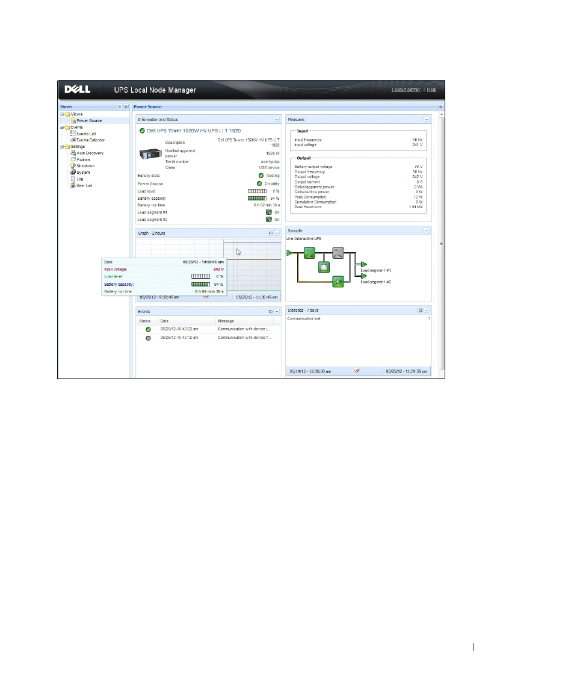Log out the admin user
Viewport: 574px width, 689px height.
[406, 90]
